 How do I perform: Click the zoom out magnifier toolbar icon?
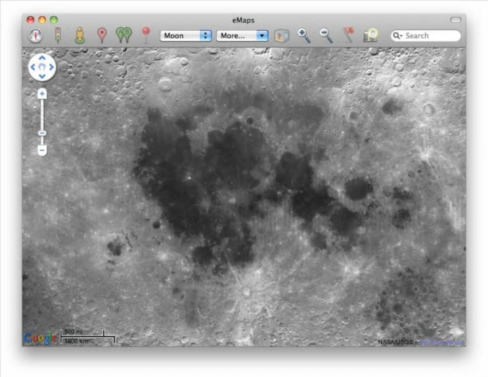point(326,35)
